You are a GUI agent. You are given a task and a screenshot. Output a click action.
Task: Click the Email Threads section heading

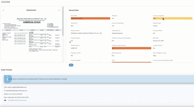click(x=7, y=70)
